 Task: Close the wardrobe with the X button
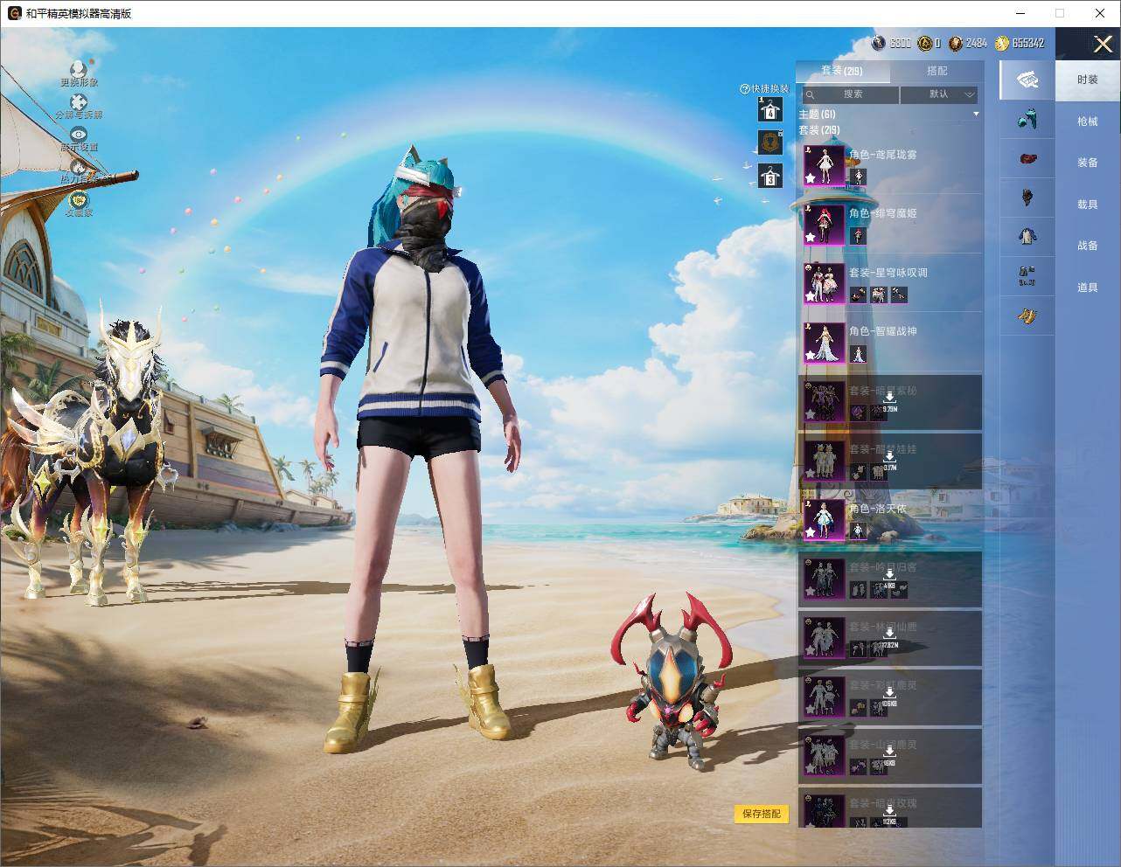tap(1103, 44)
